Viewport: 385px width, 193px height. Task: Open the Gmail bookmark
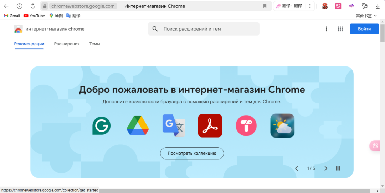[12, 16]
